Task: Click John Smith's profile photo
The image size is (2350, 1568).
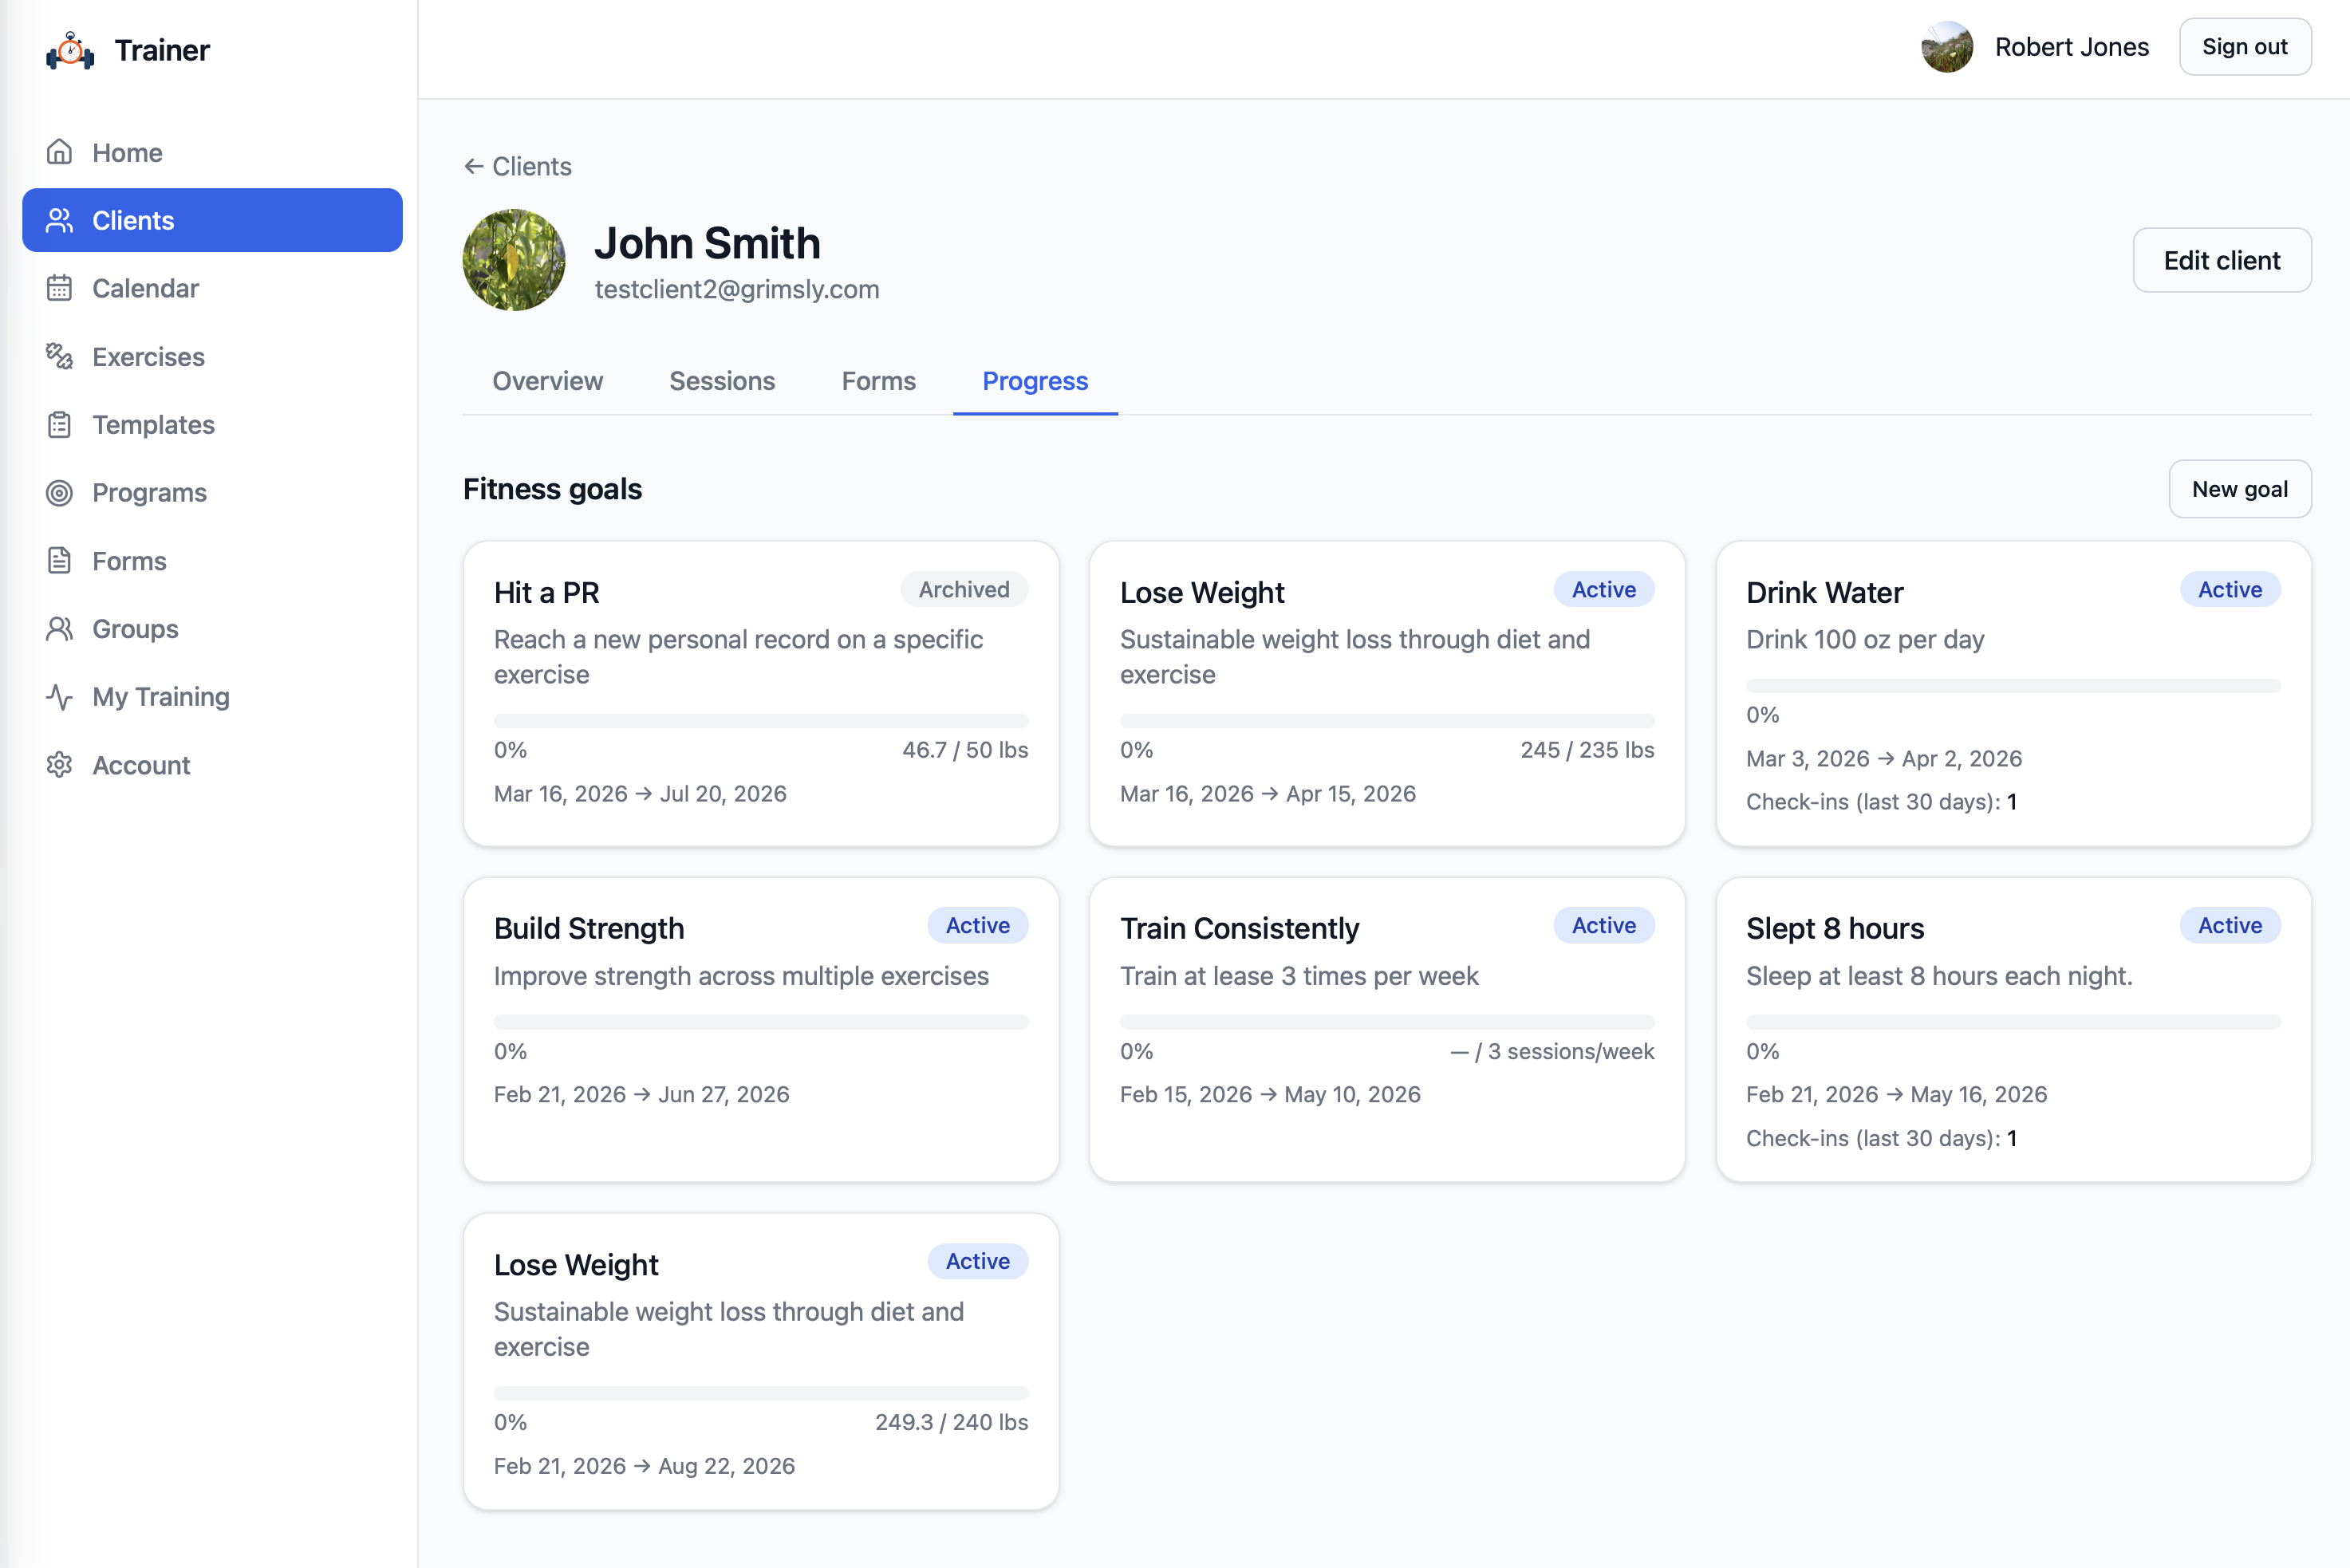Action: pyautogui.click(x=514, y=260)
